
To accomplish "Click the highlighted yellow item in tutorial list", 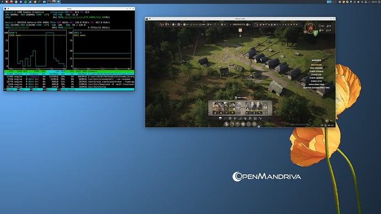I will click(x=316, y=65).
